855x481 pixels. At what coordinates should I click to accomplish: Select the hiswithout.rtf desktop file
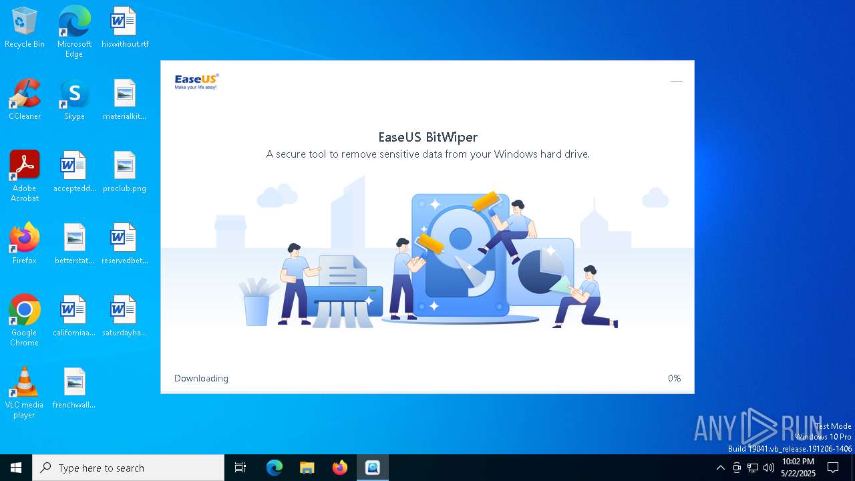coord(125,28)
